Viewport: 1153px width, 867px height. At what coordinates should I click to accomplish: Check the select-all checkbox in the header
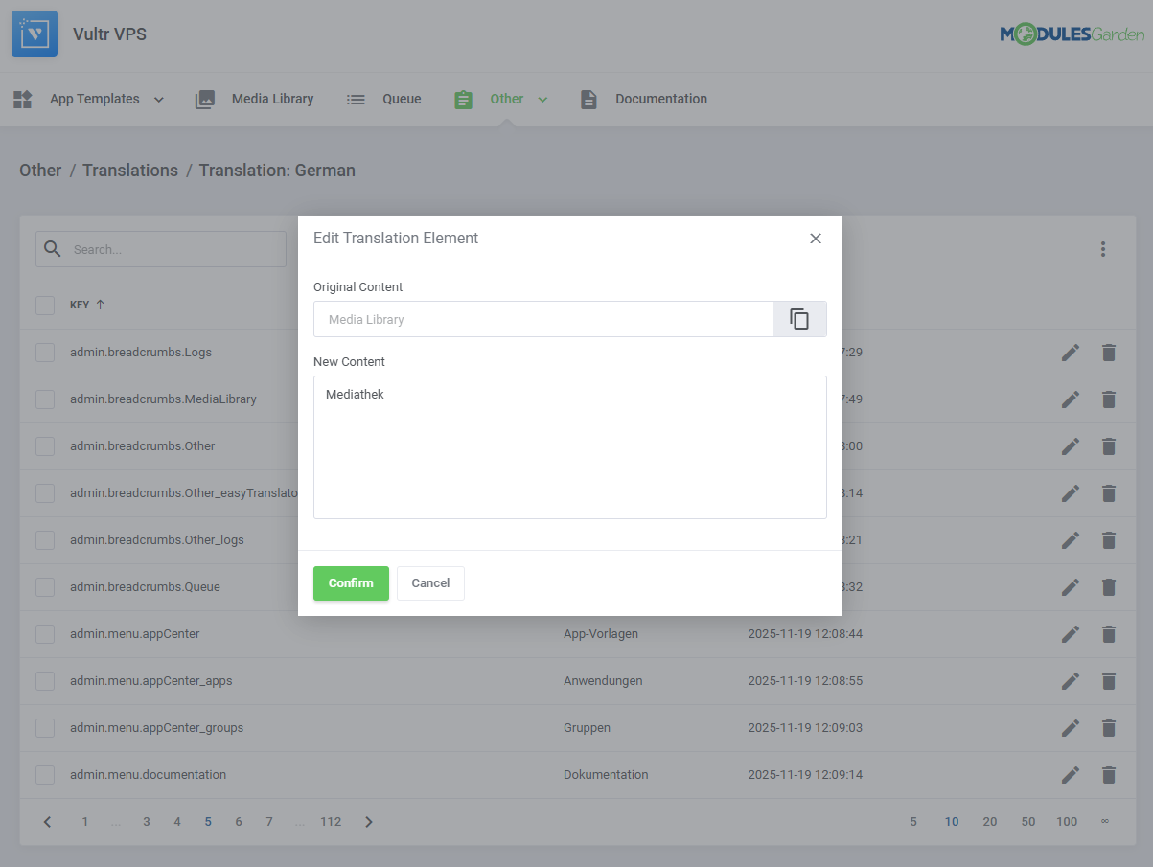45,305
